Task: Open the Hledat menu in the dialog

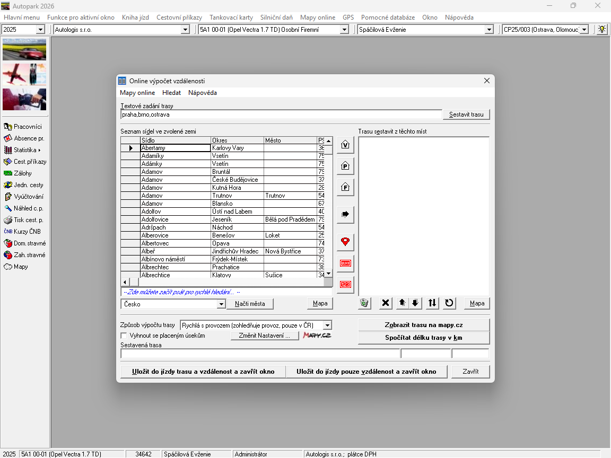Action: pyautogui.click(x=171, y=93)
